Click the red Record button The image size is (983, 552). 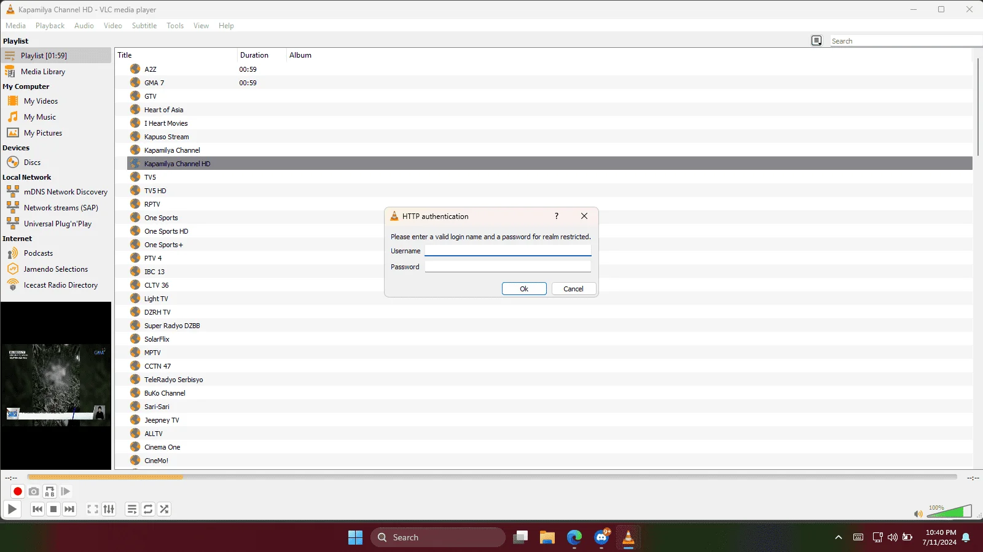point(18,491)
